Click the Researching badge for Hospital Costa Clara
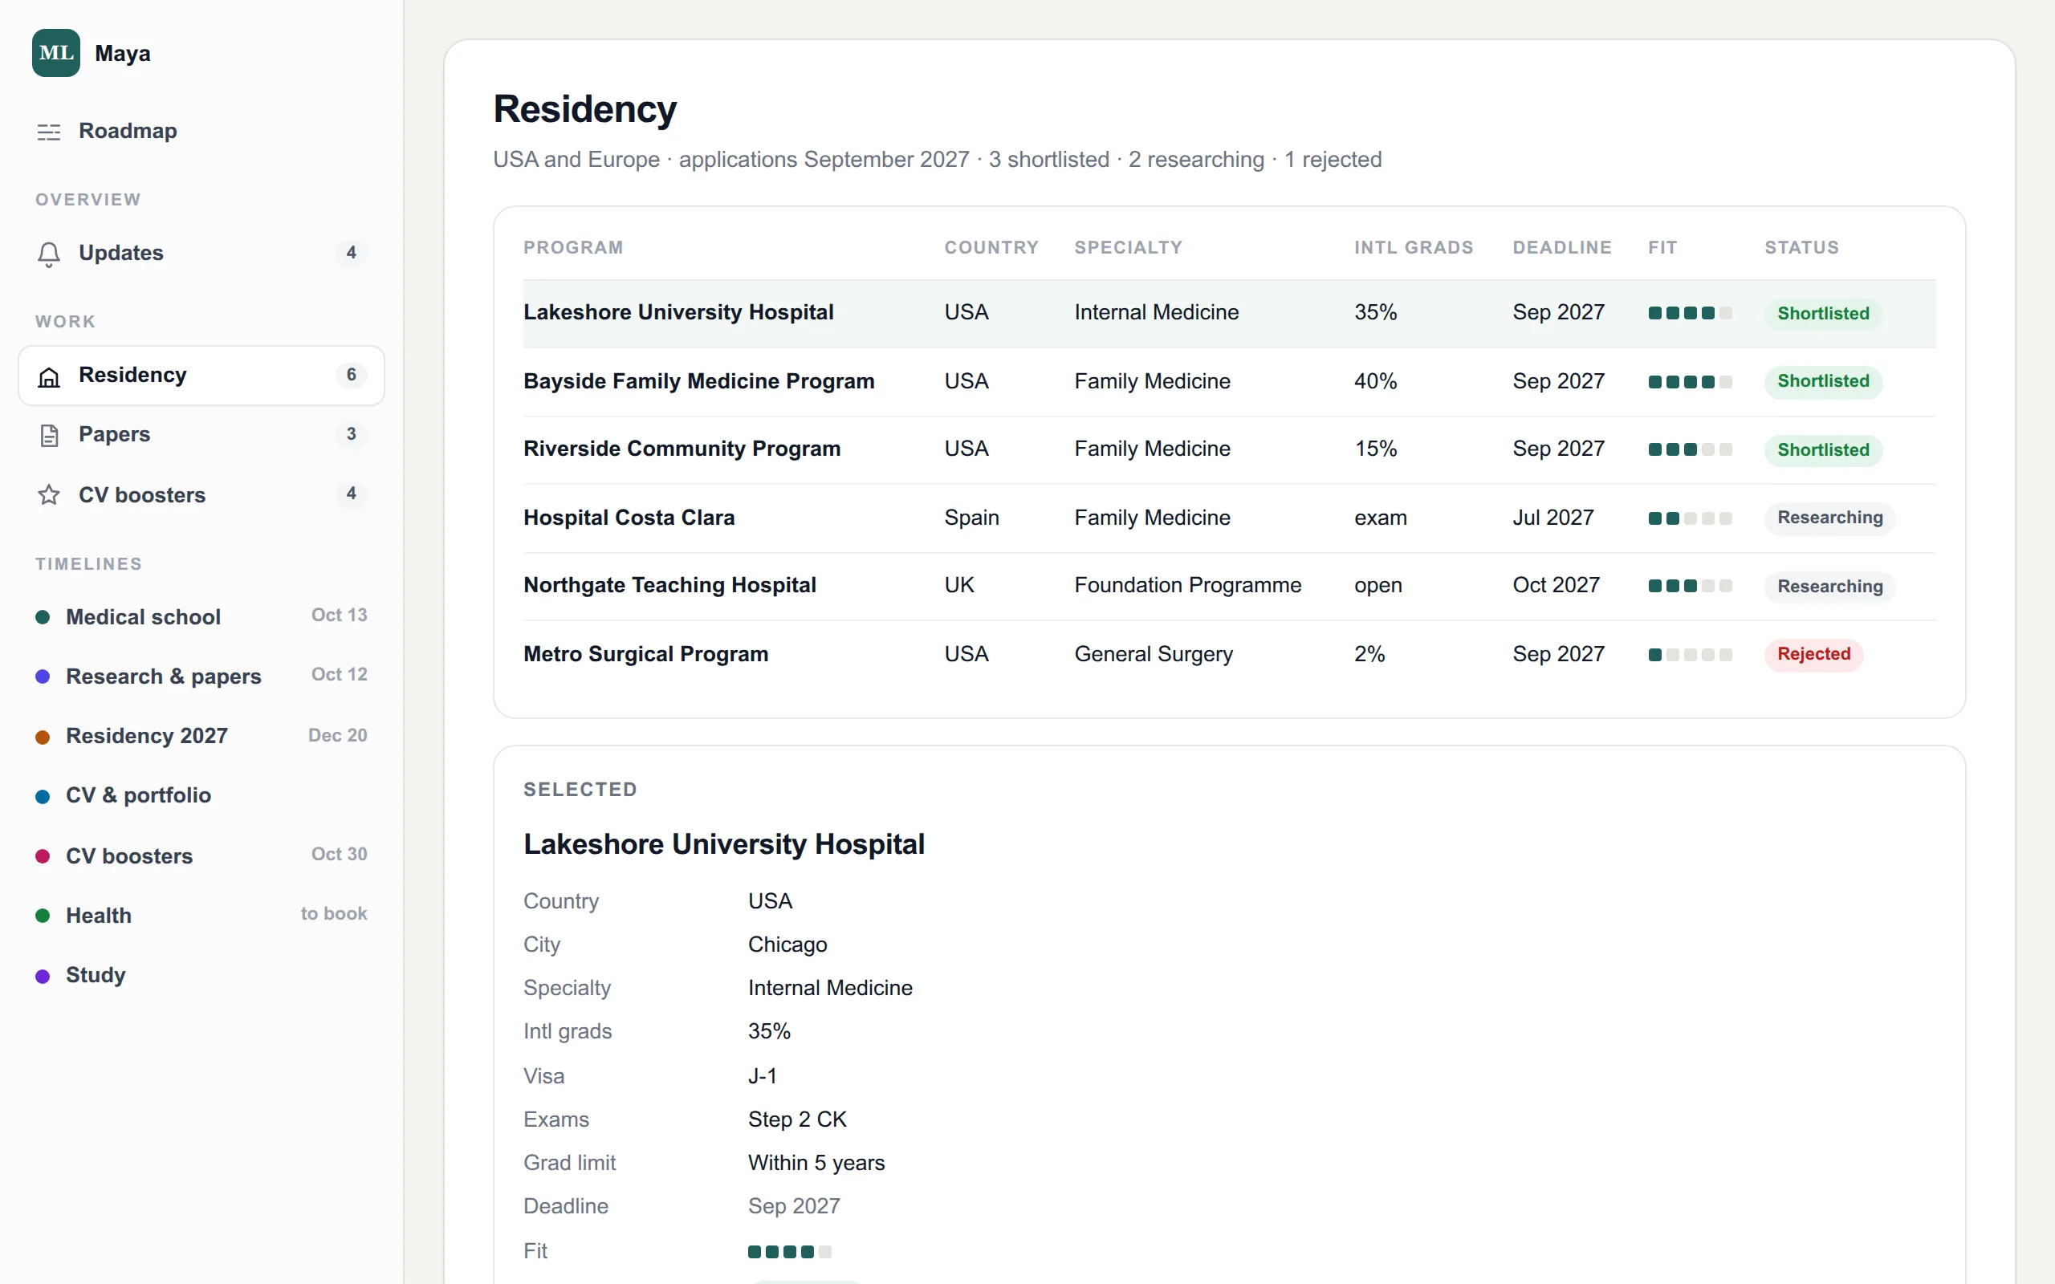 pyautogui.click(x=1830, y=518)
